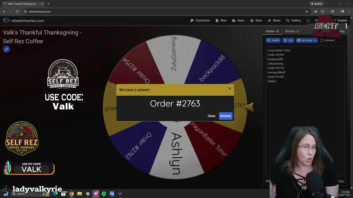The height and width of the screenshot is (198, 353).
Task: Click the backpack88 wheel segment
Action: [212, 68]
